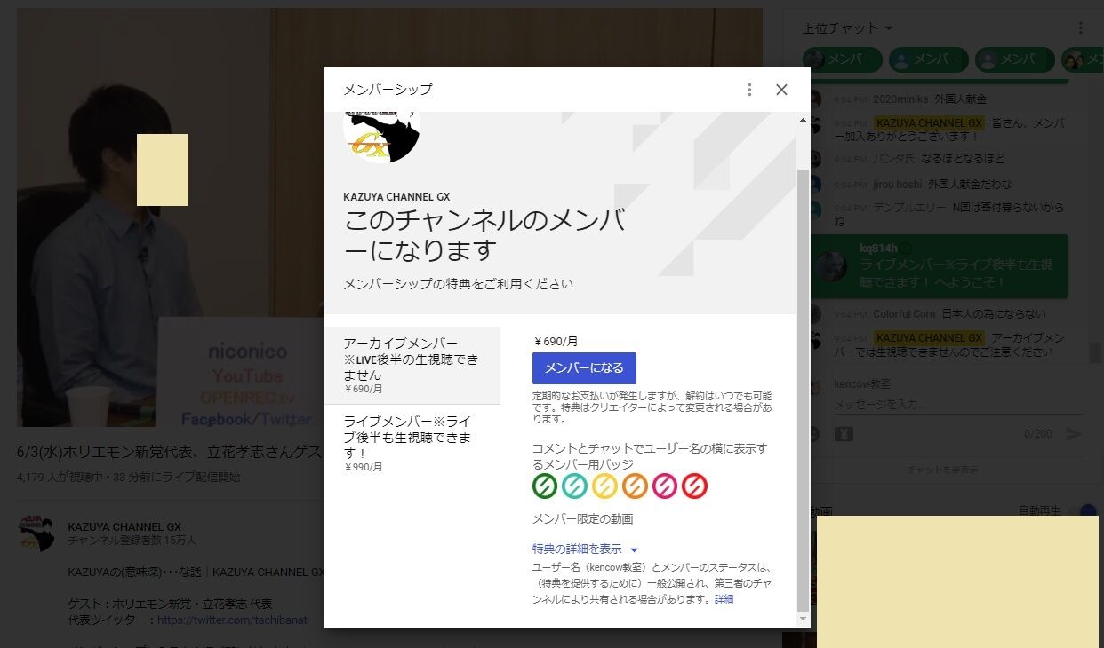Open the yen Super Chat icon
1104x648 pixels.
(x=844, y=434)
